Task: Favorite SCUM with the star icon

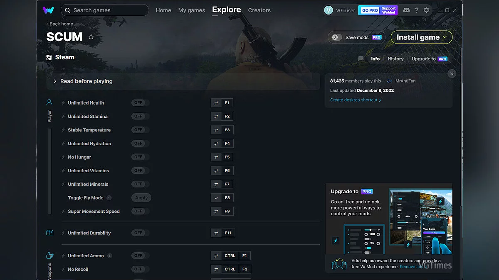Action: click(91, 37)
